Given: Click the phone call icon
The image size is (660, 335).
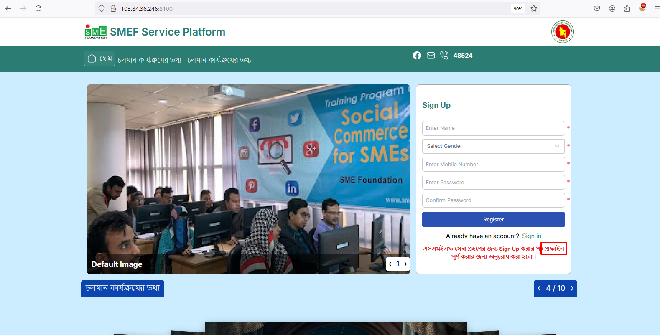Looking at the screenshot, I should (x=444, y=56).
